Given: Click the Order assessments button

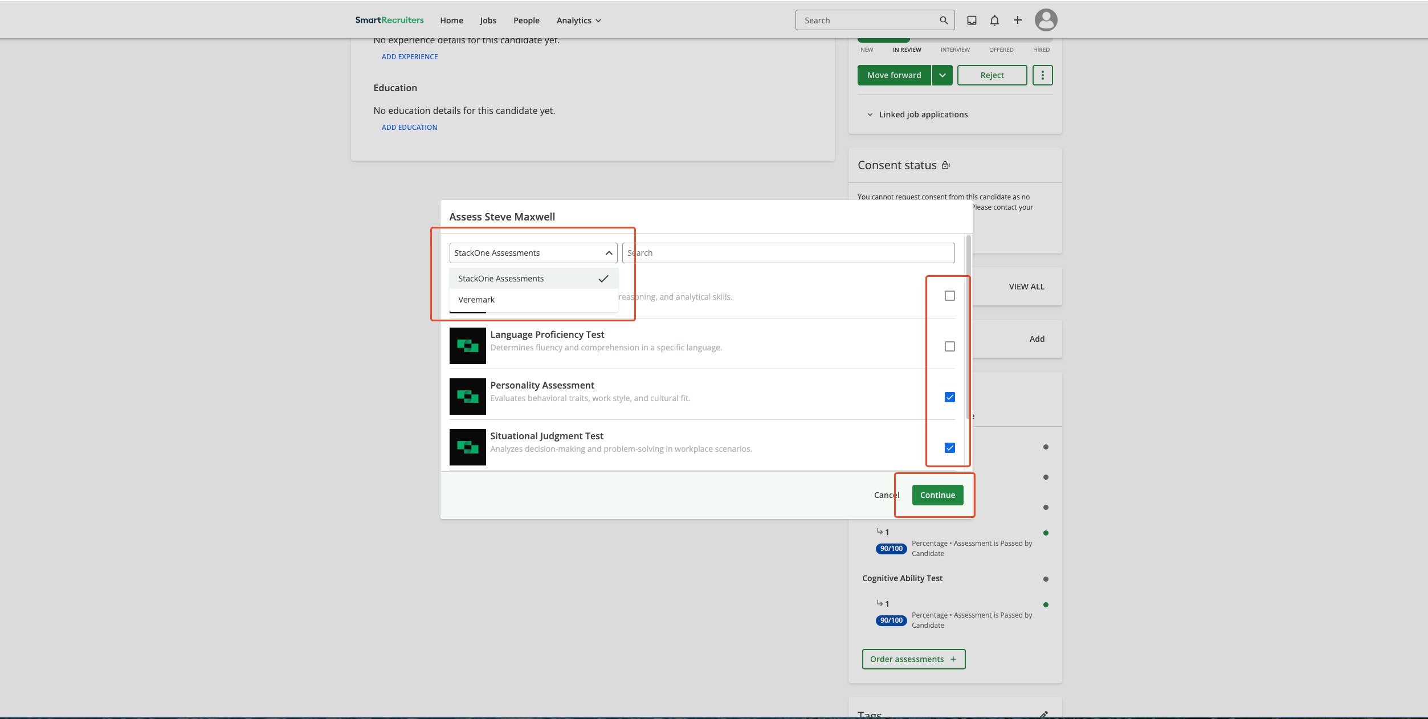Looking at the screenshot, I should pyautogui.click(x=913, y=659).
